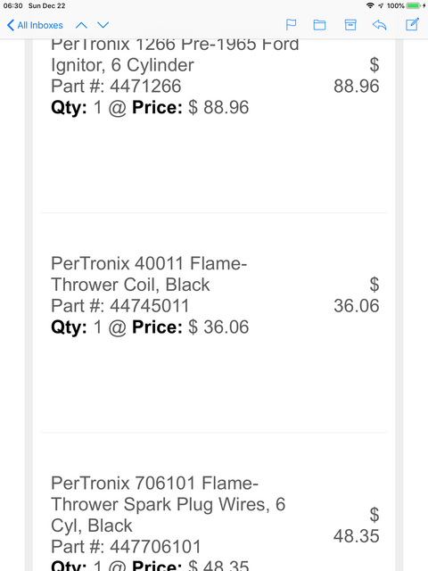Tap the battery indicator in status bar
This screenshot has height=571, width=428.
414,5
